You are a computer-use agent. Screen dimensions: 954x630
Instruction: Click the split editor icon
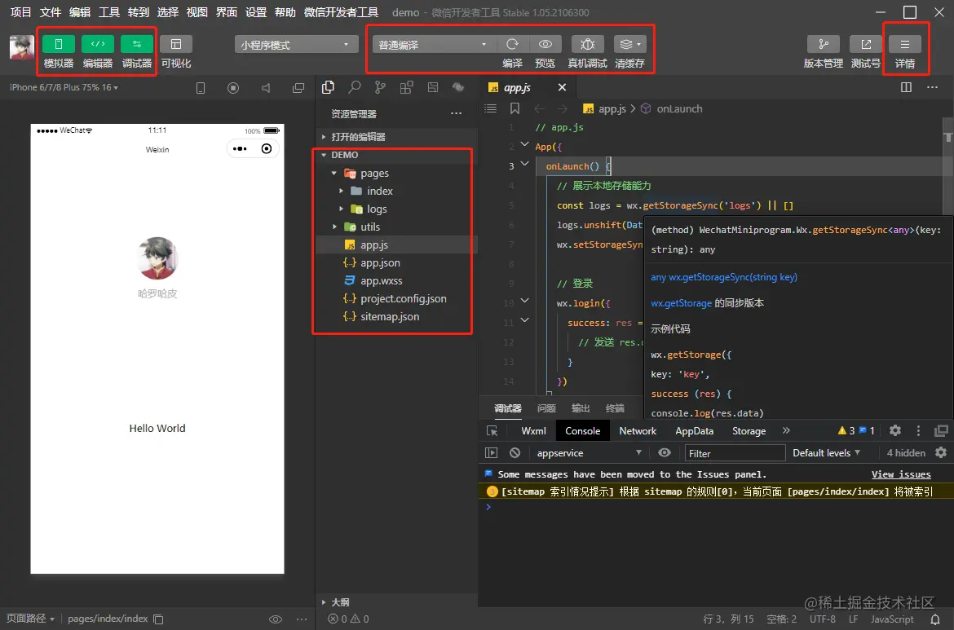tap(906, 87)
